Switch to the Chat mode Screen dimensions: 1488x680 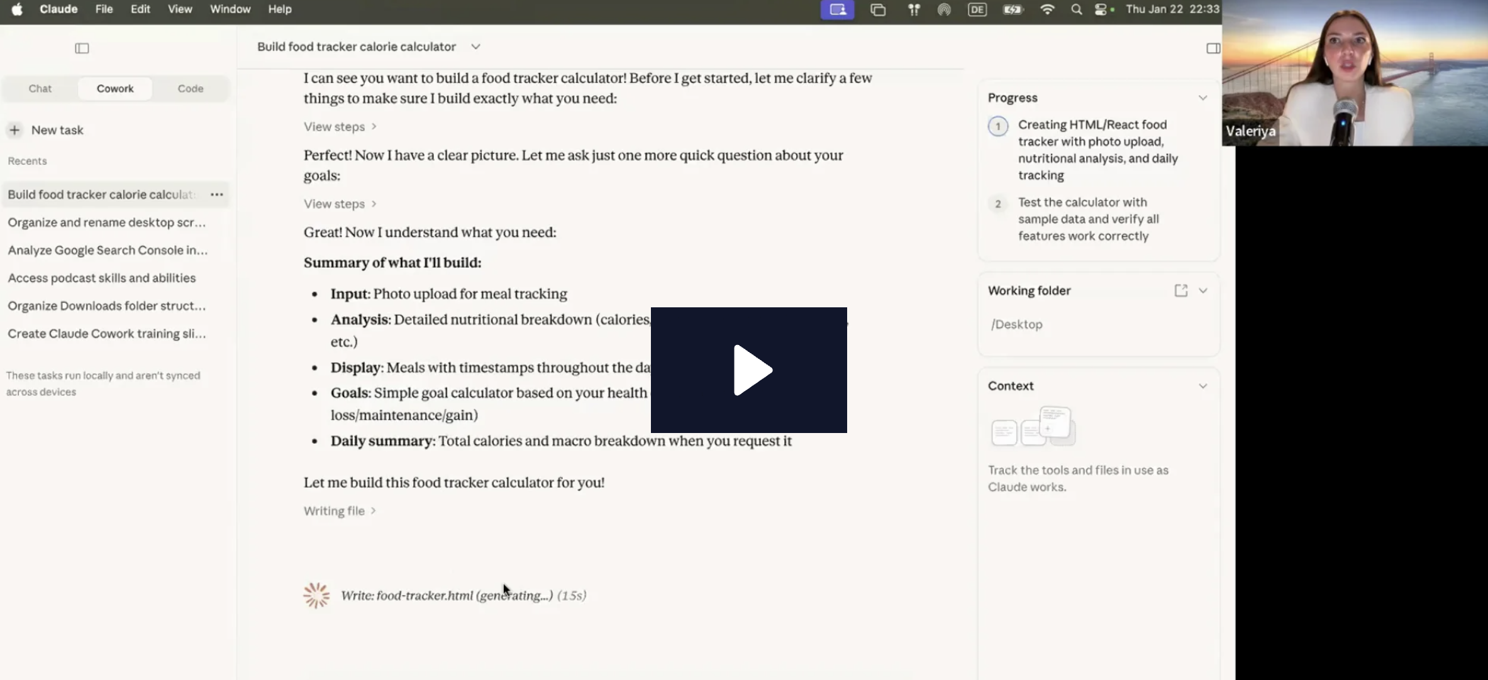pos(40,89)
